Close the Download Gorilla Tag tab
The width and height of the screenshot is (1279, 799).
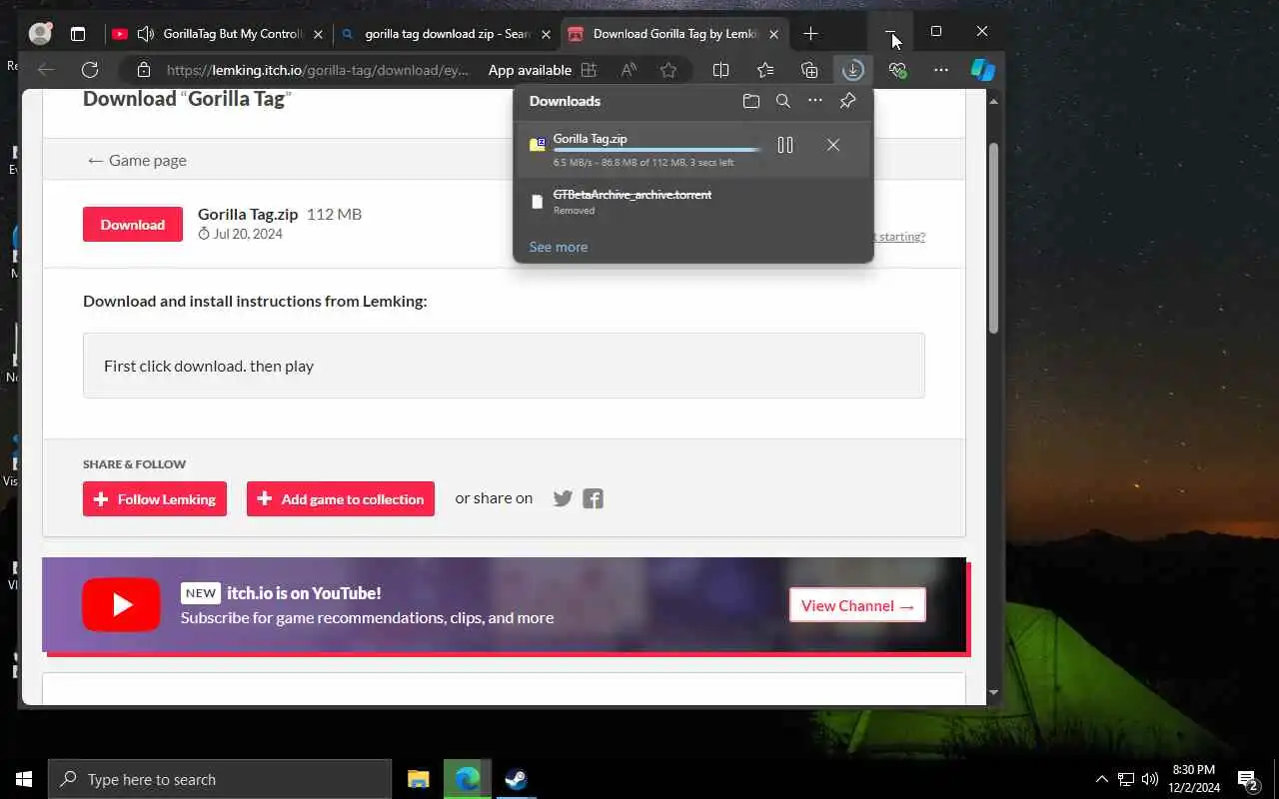773,34
